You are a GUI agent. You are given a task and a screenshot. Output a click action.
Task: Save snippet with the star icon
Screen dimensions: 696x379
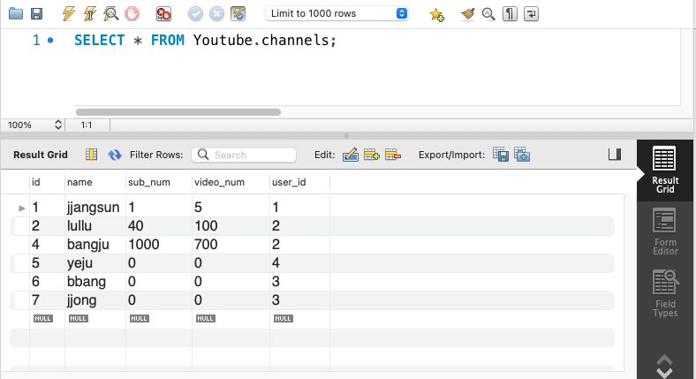point(436,14)
